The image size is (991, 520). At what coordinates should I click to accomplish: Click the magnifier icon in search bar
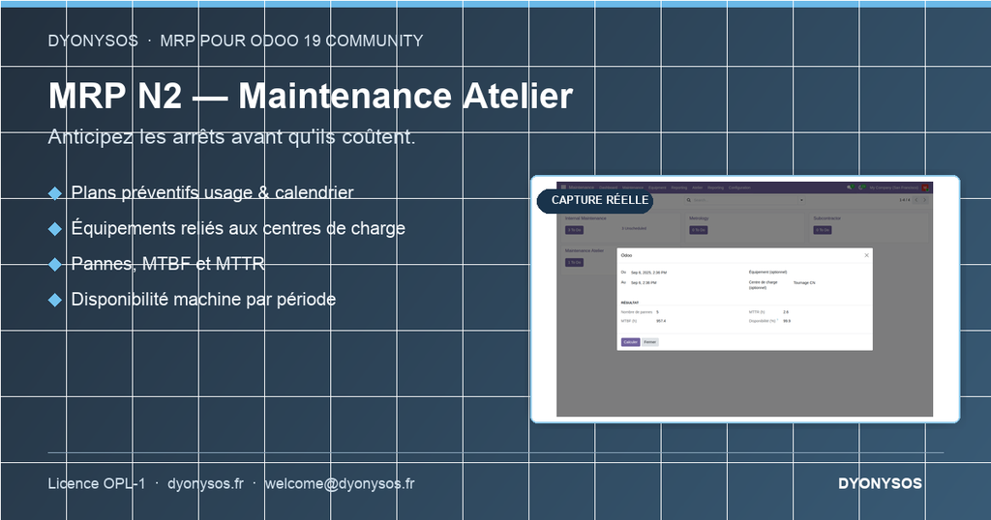tap(689, 200)
